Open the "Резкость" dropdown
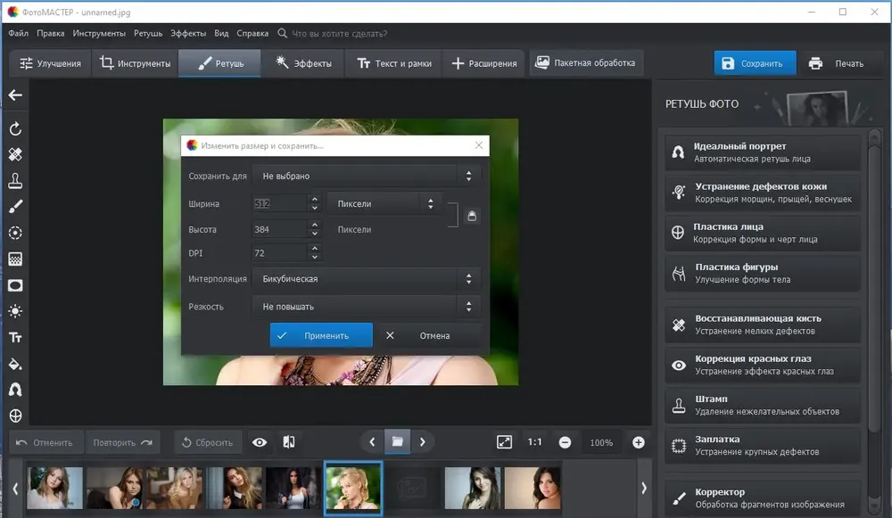The image size is (892, 518). [367, 307]
